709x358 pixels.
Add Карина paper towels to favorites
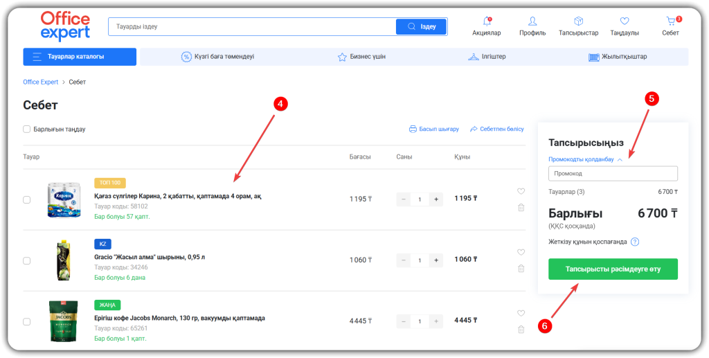[x=521, y=191]
